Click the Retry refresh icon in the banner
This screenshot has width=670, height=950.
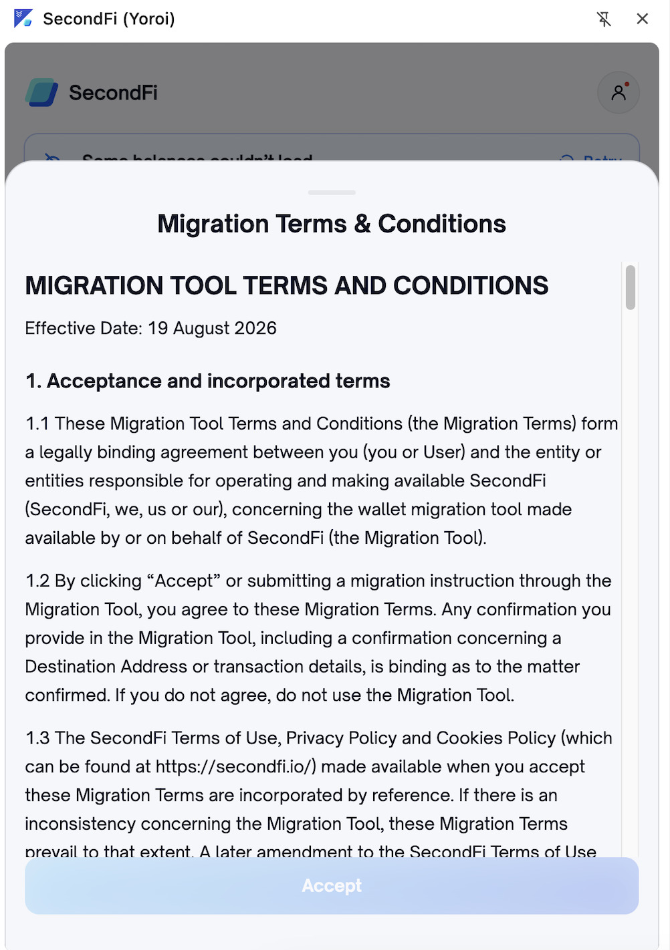point(566,159)
